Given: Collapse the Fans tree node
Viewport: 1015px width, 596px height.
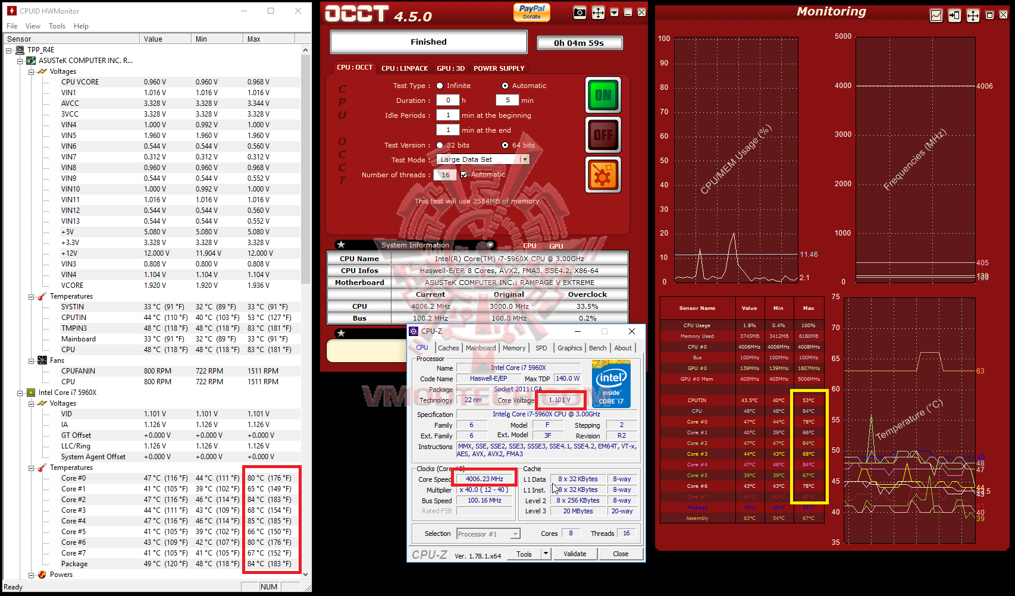Looking at the screenshot, I should tap(31, 361).
